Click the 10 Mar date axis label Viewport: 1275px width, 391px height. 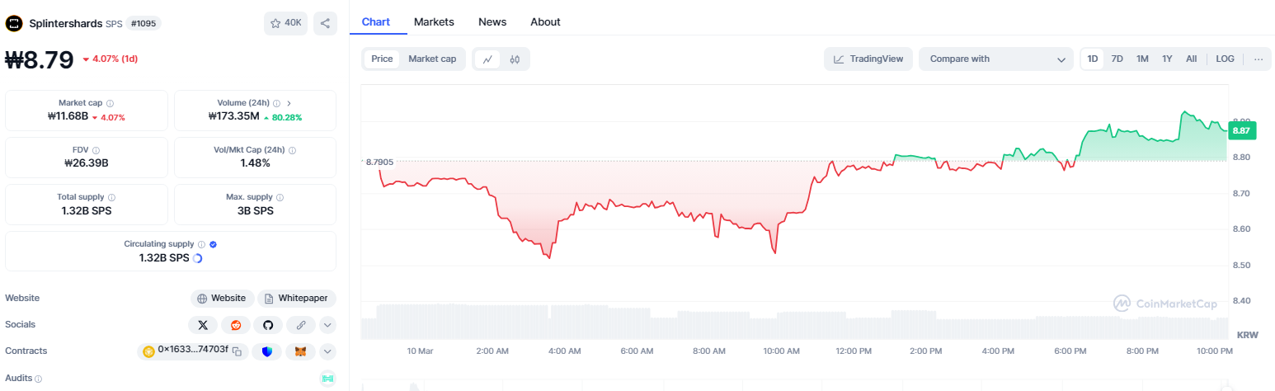click(x=420, y=351)
